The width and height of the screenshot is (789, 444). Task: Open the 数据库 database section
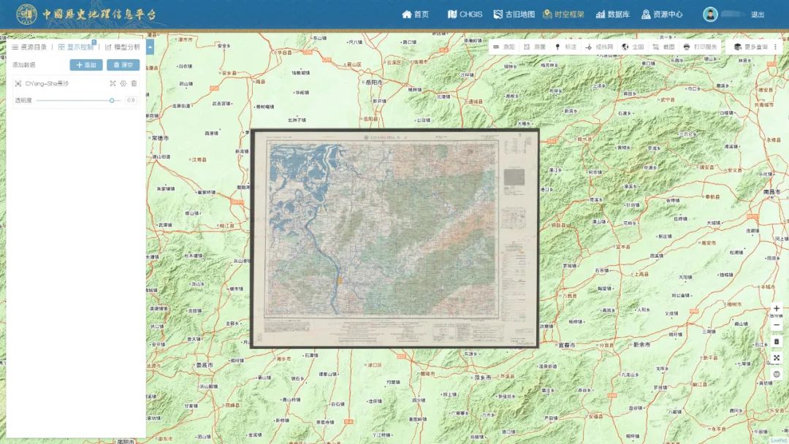[613, 14]
